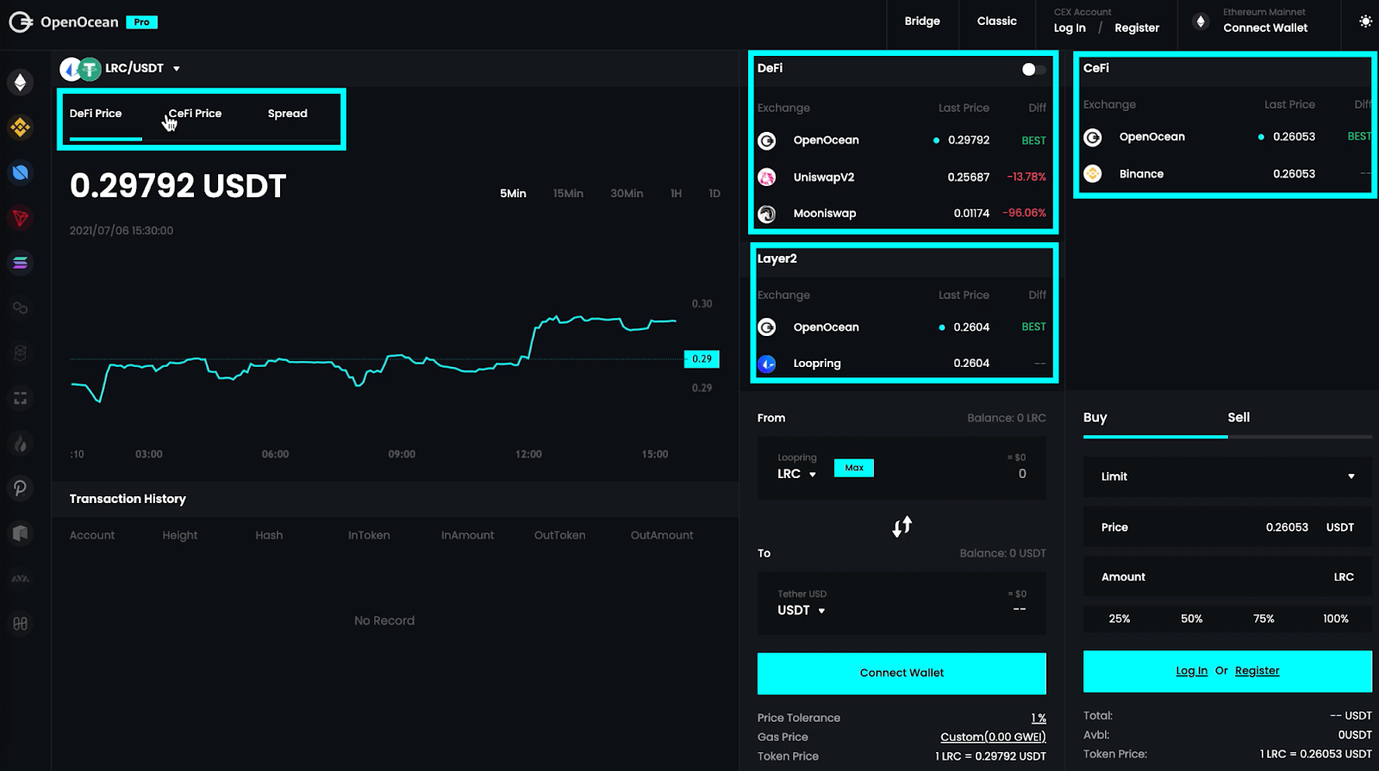Switch to CeFi Price tab
This screenshot has width=1379, height=771.
(x=195, y=114)
